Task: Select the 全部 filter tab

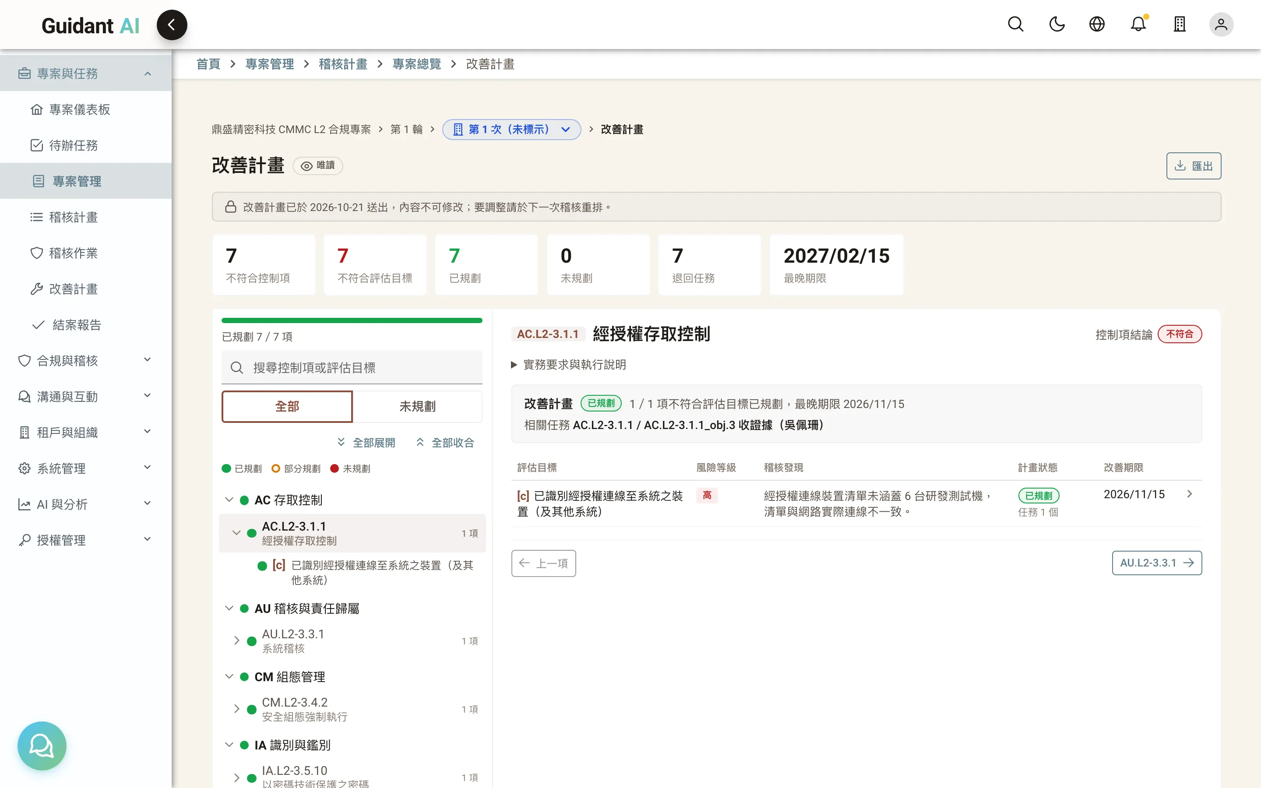Action: tap(287, 407)
